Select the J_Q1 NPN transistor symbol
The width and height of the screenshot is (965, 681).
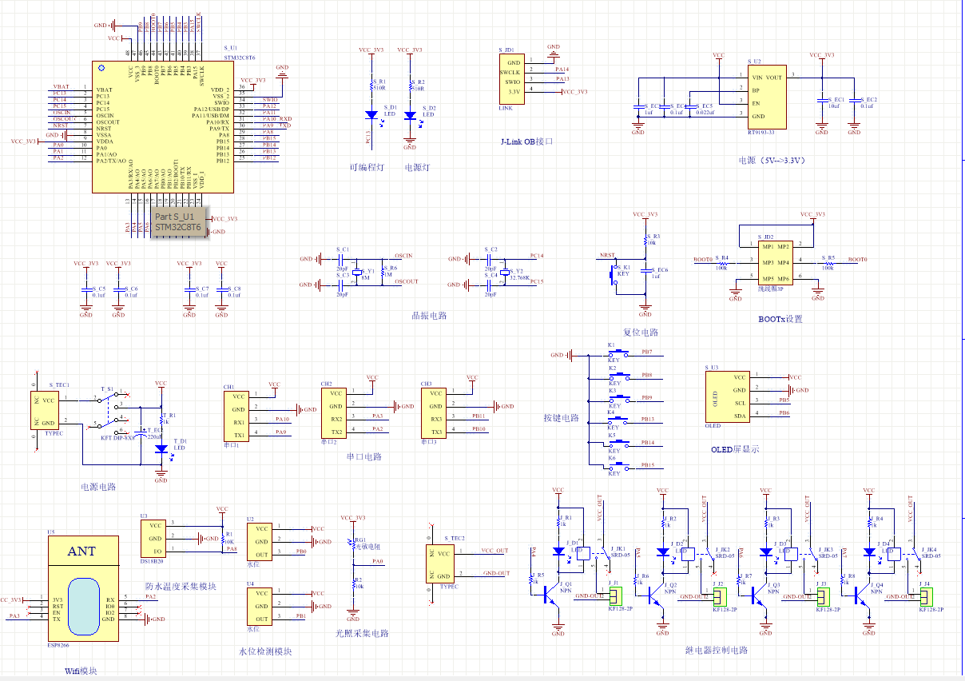tap(548, 595)
